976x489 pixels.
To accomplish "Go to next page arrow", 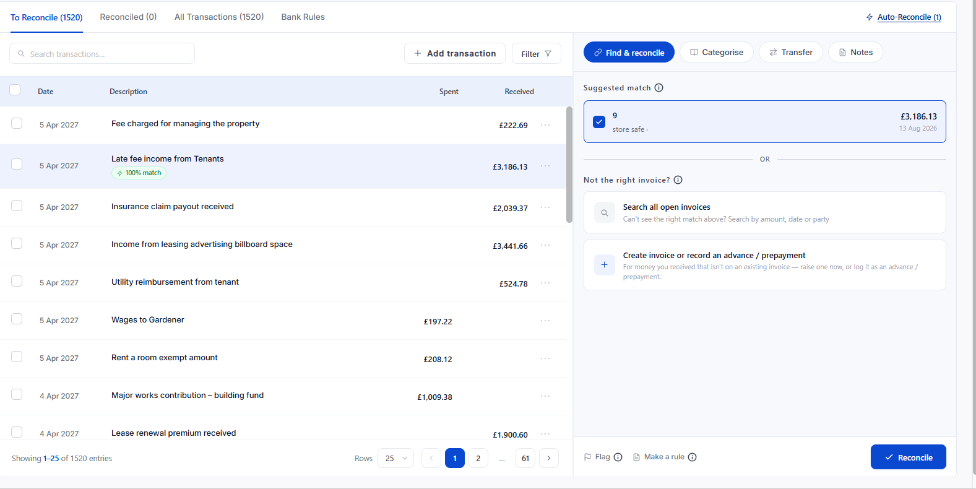I will point(549,458).
